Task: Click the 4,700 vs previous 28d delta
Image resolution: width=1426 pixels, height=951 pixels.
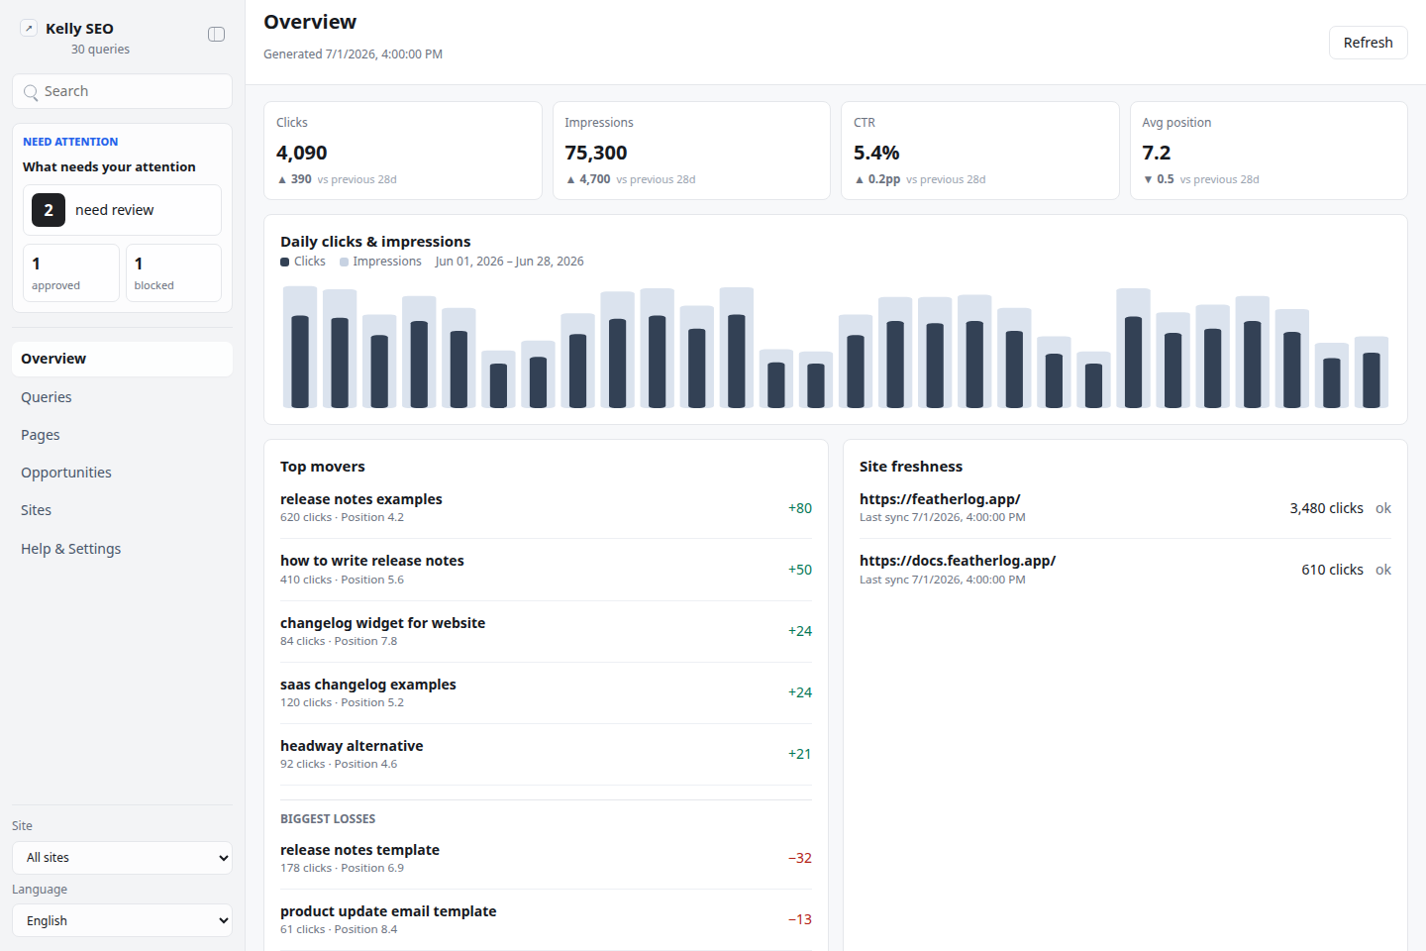Action: [x=630, y=179]
